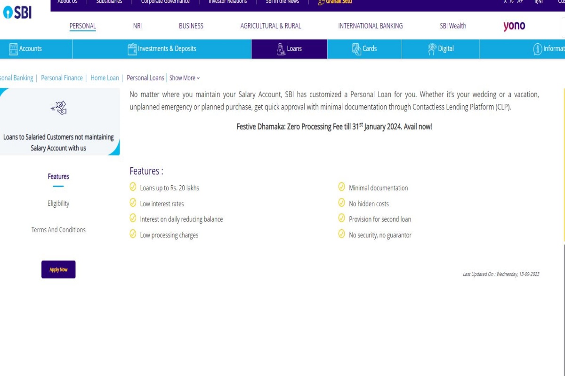
Task: Click the Grahak Setu link text
Action: pos(339,2)
